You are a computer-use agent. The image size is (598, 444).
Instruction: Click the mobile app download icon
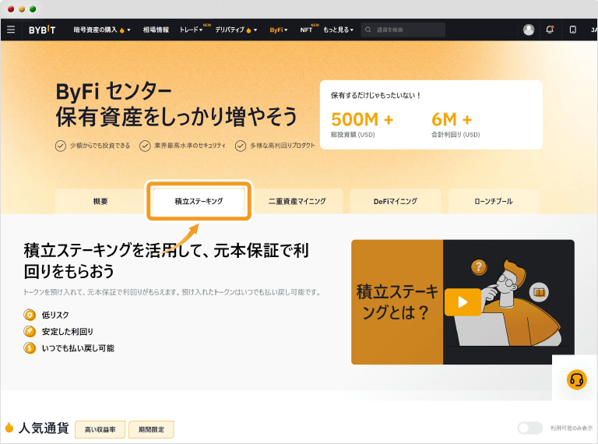572,30
